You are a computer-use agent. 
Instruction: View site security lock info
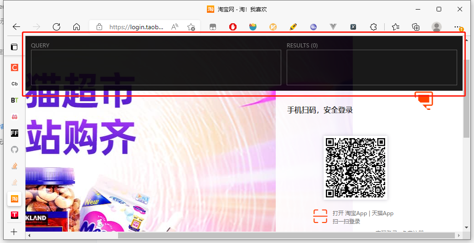(99, 27)
